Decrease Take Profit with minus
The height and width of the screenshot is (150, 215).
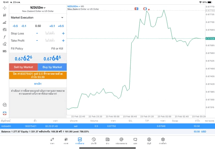[37, 41]
